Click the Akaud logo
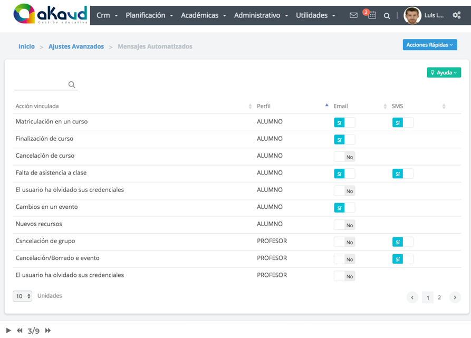The height and width of the screenshot is (338, 471). click(x=51, y=14)
